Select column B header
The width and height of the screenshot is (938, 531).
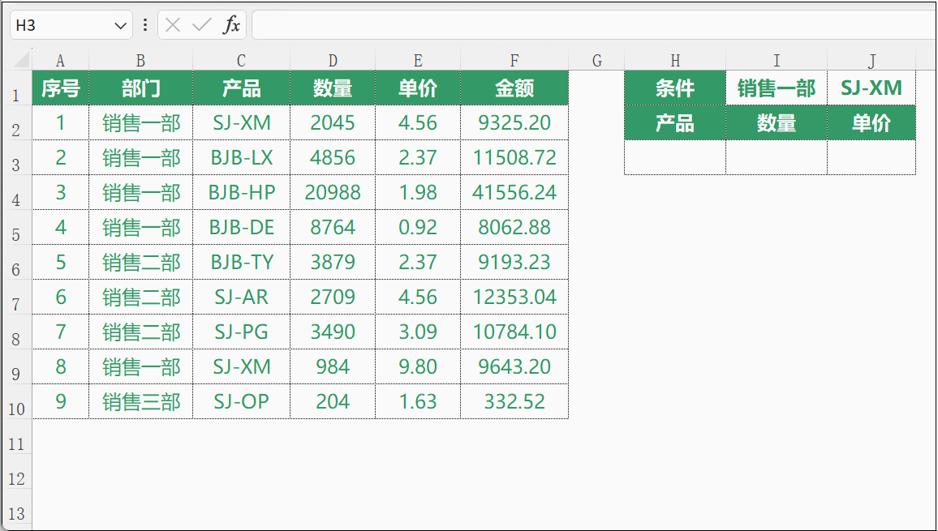[x=140, y=60]
